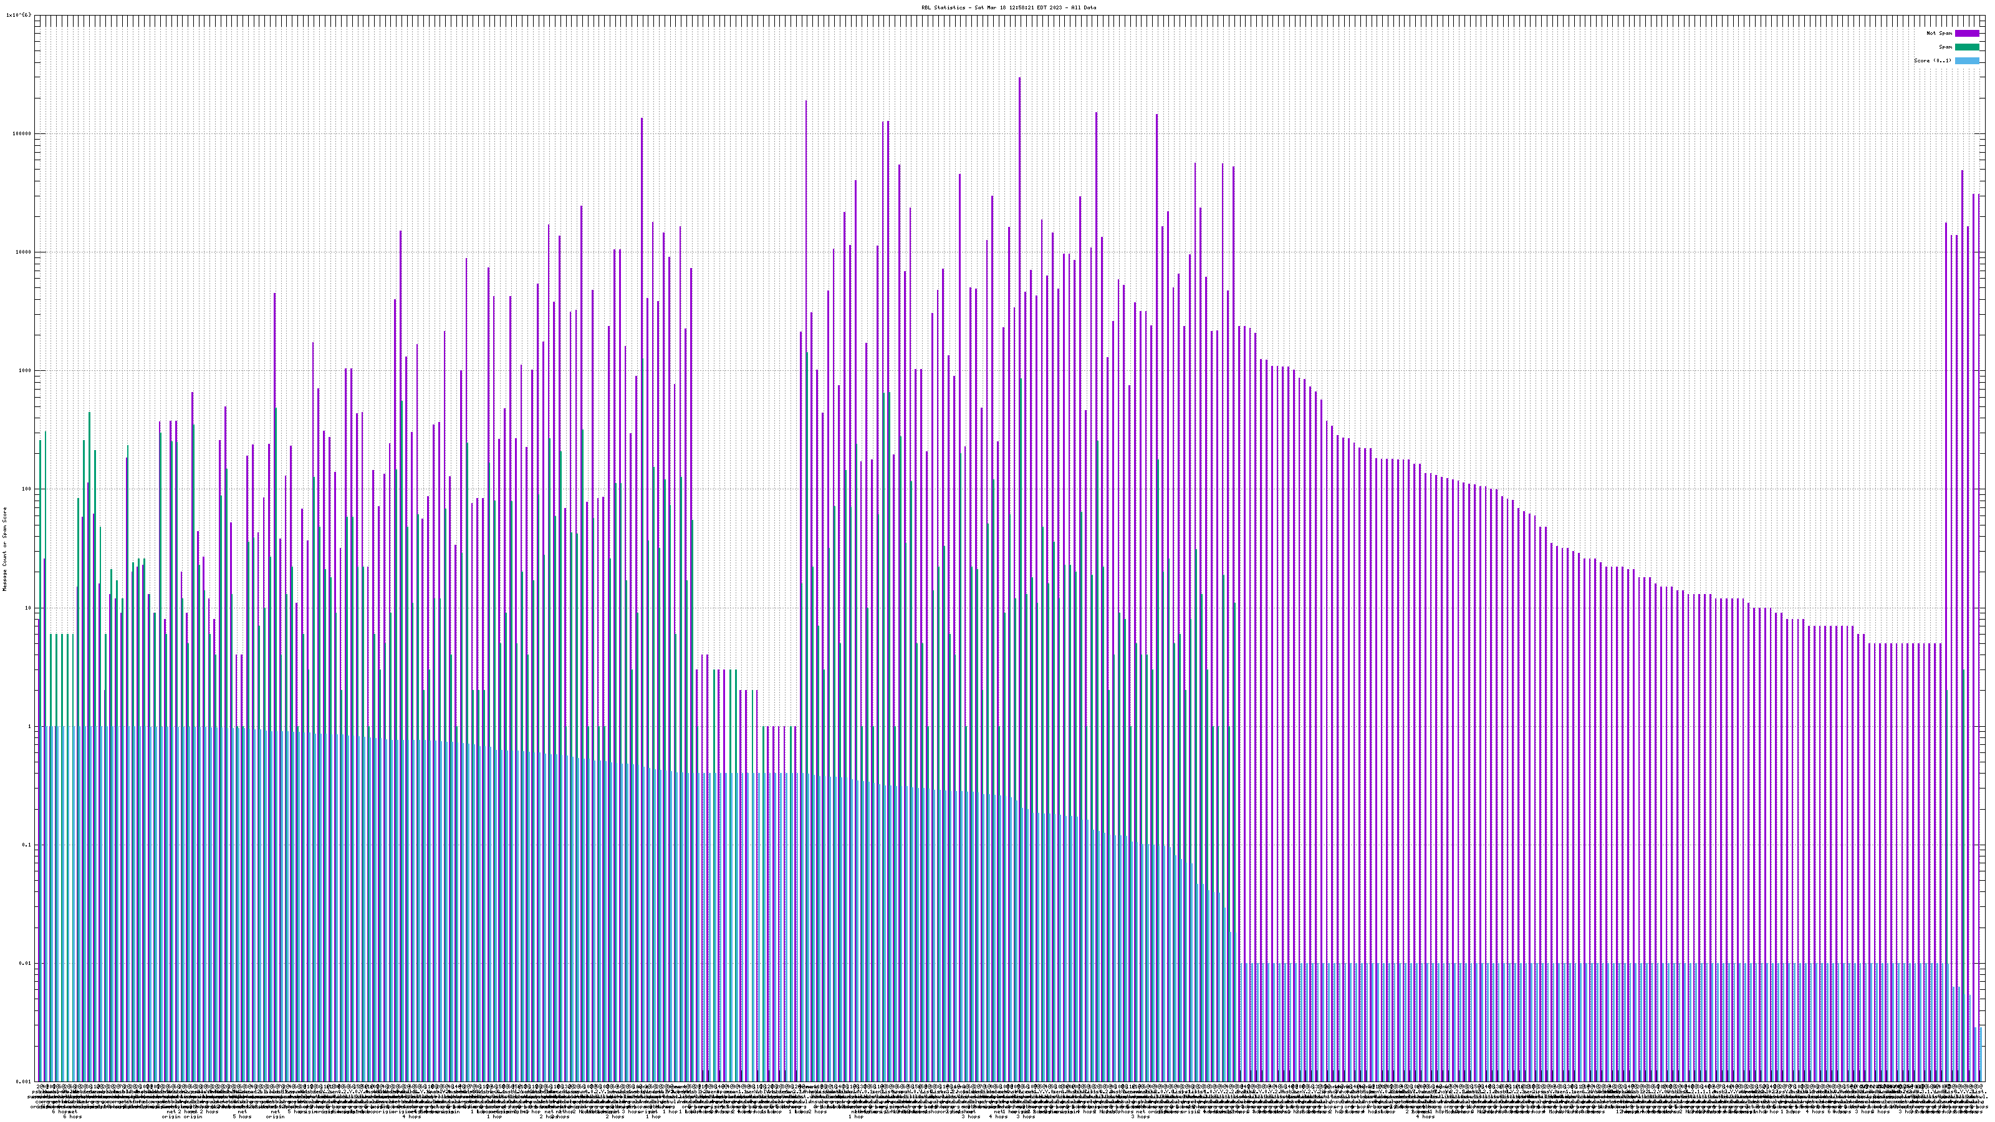Click the 100 y-axis tick label
This screenshot has width=1995, height=1122.
[27, 489]
